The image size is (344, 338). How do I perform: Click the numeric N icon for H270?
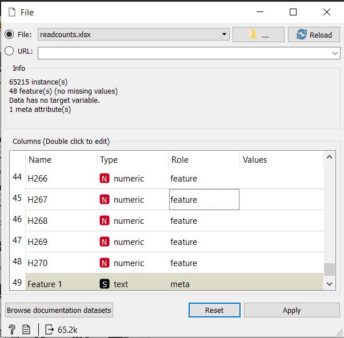click(105, 263)
